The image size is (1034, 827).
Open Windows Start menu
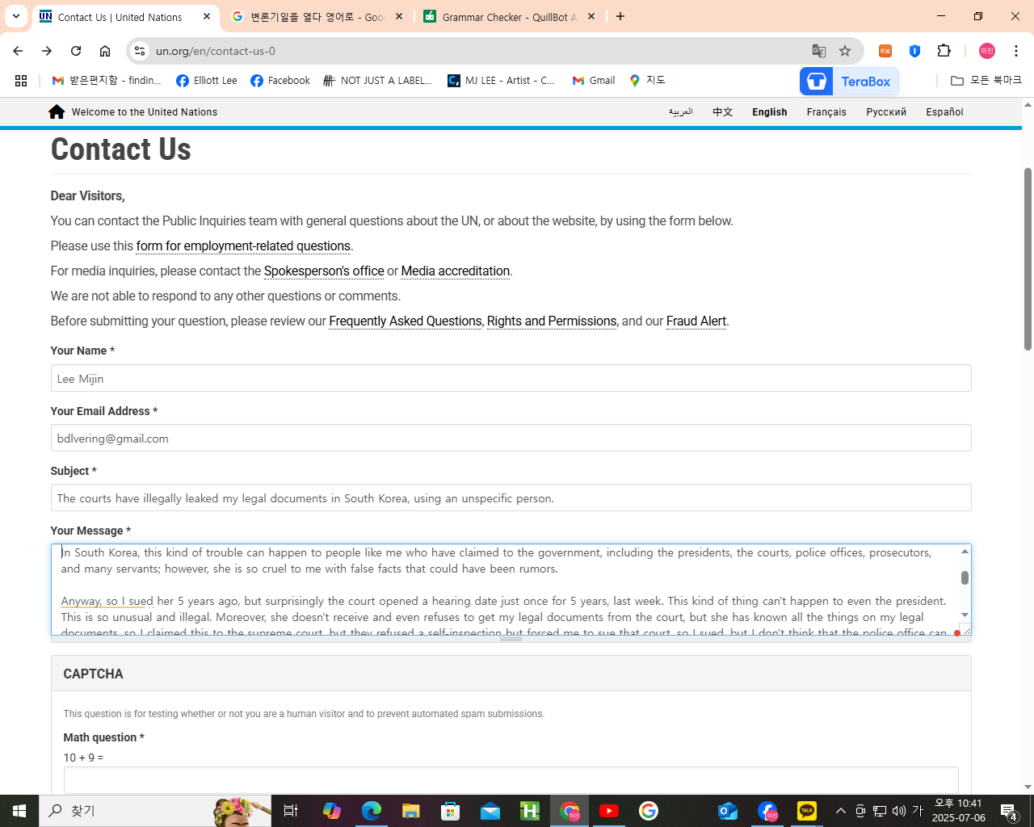coord(19,811)
